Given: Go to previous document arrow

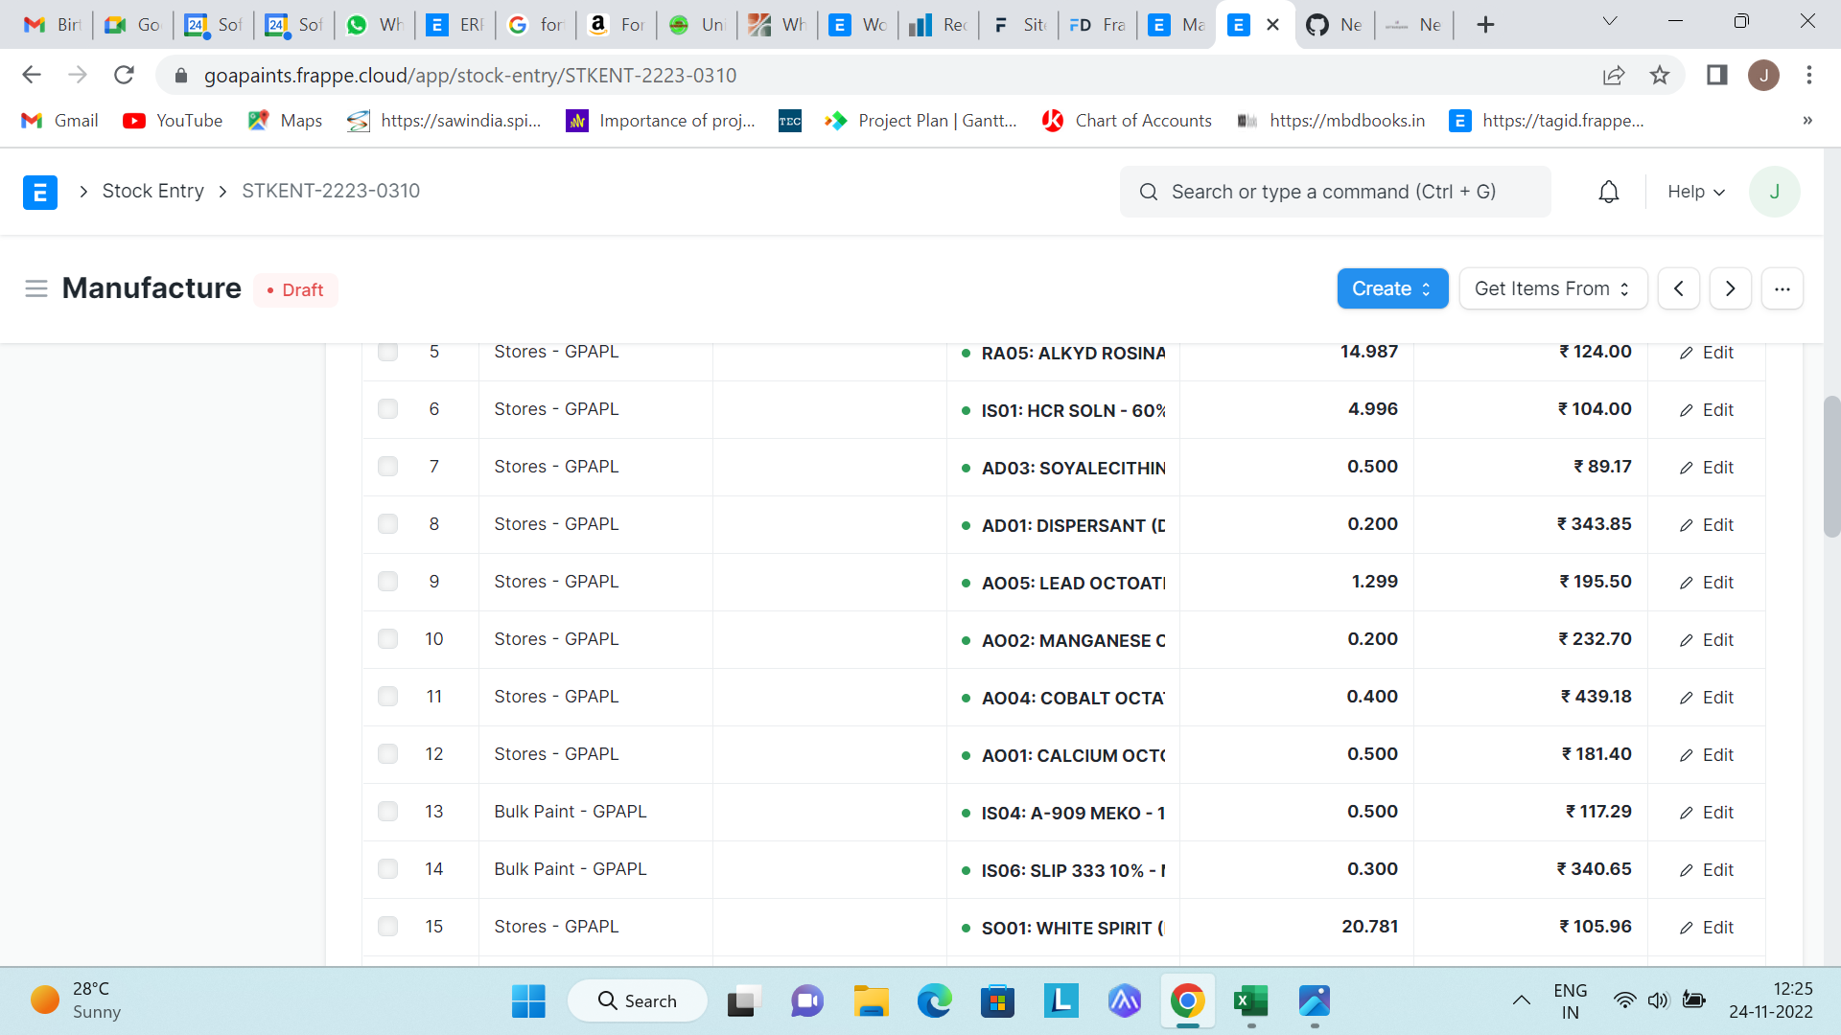Looking at the screenshot, I should tap(1679, 288).
